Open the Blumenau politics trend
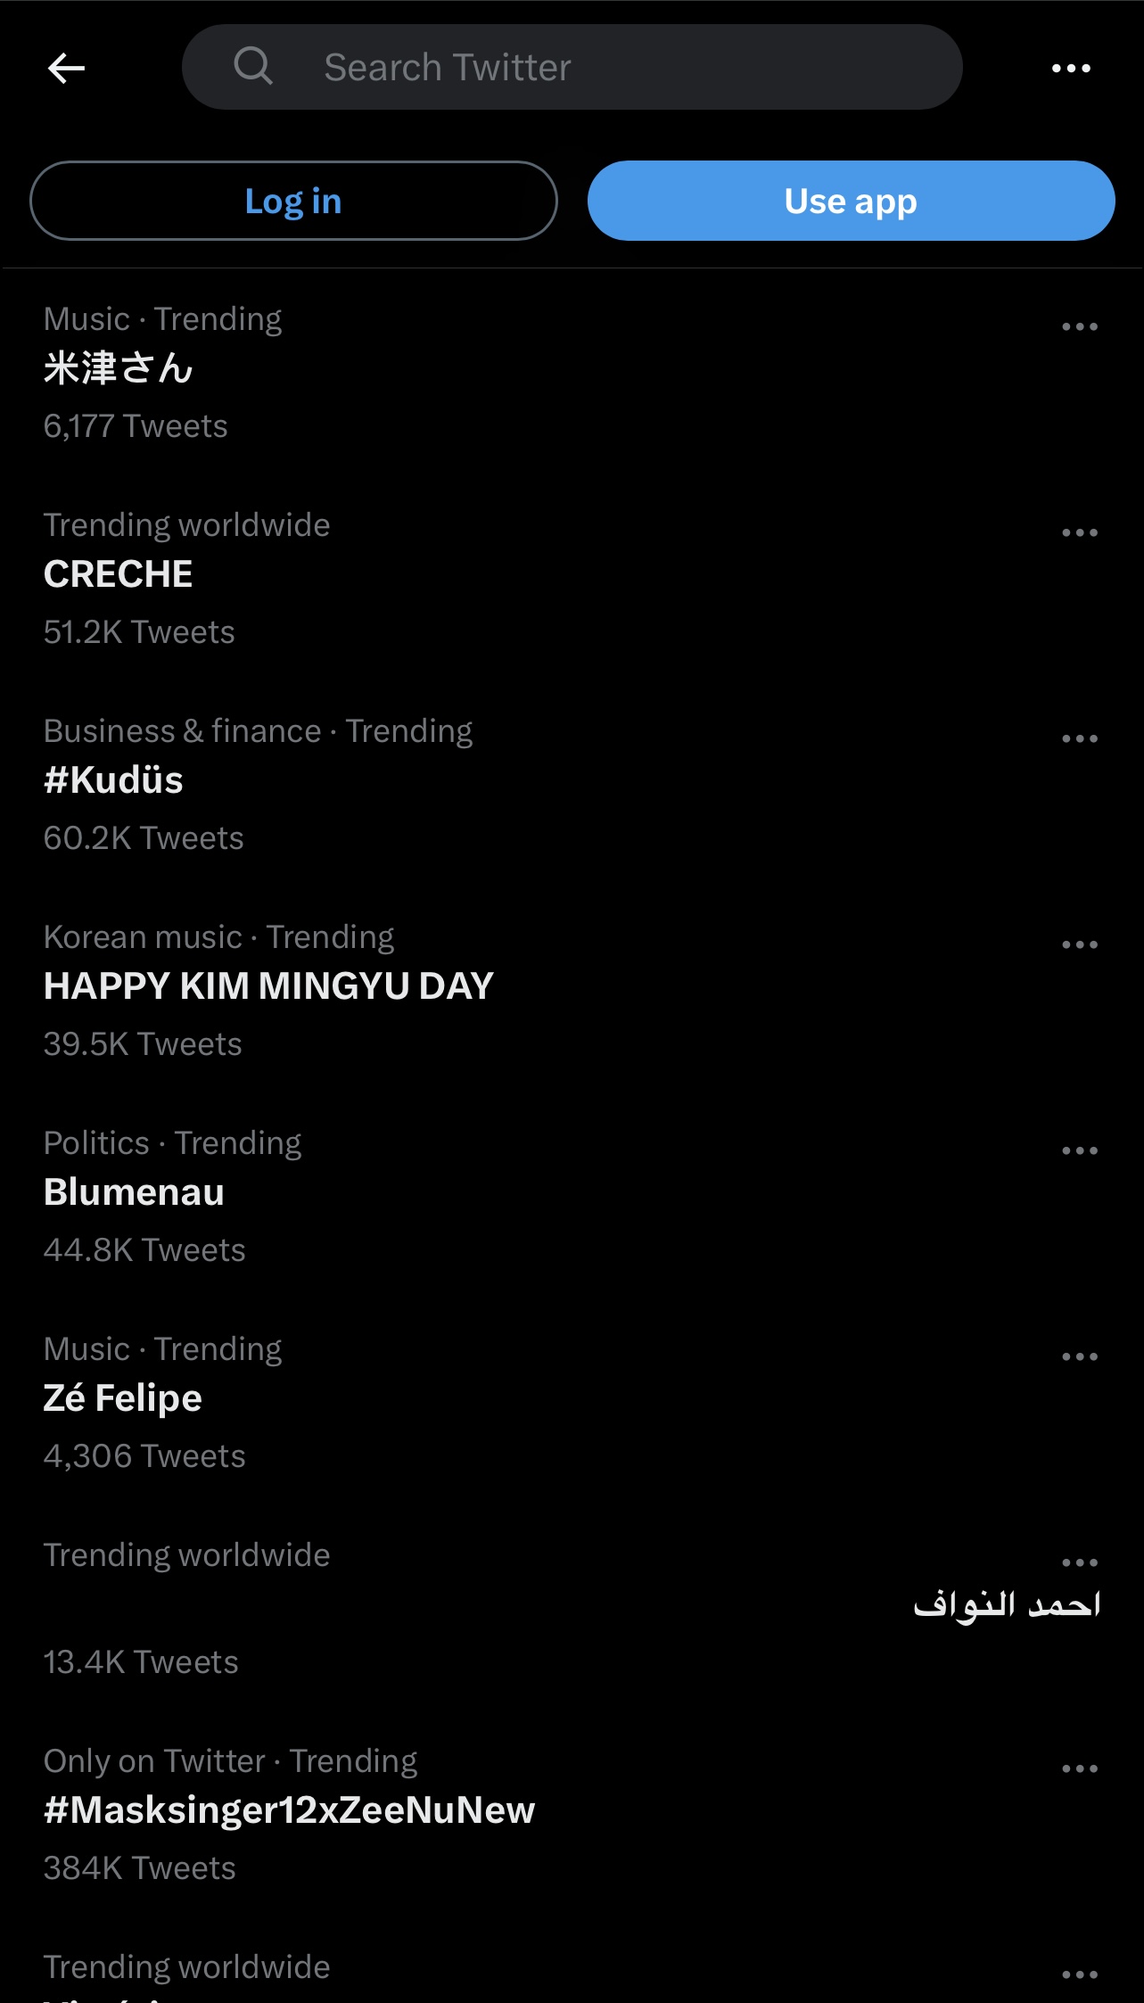The image size is (1144, 2003). [x=134, y=1193]
